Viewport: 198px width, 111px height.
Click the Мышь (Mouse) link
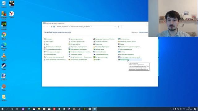(x=122, y=44)
